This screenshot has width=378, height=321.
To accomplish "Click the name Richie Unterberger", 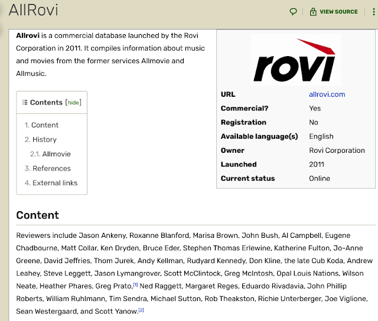I will pyautogui.click(x=289, y=299).
